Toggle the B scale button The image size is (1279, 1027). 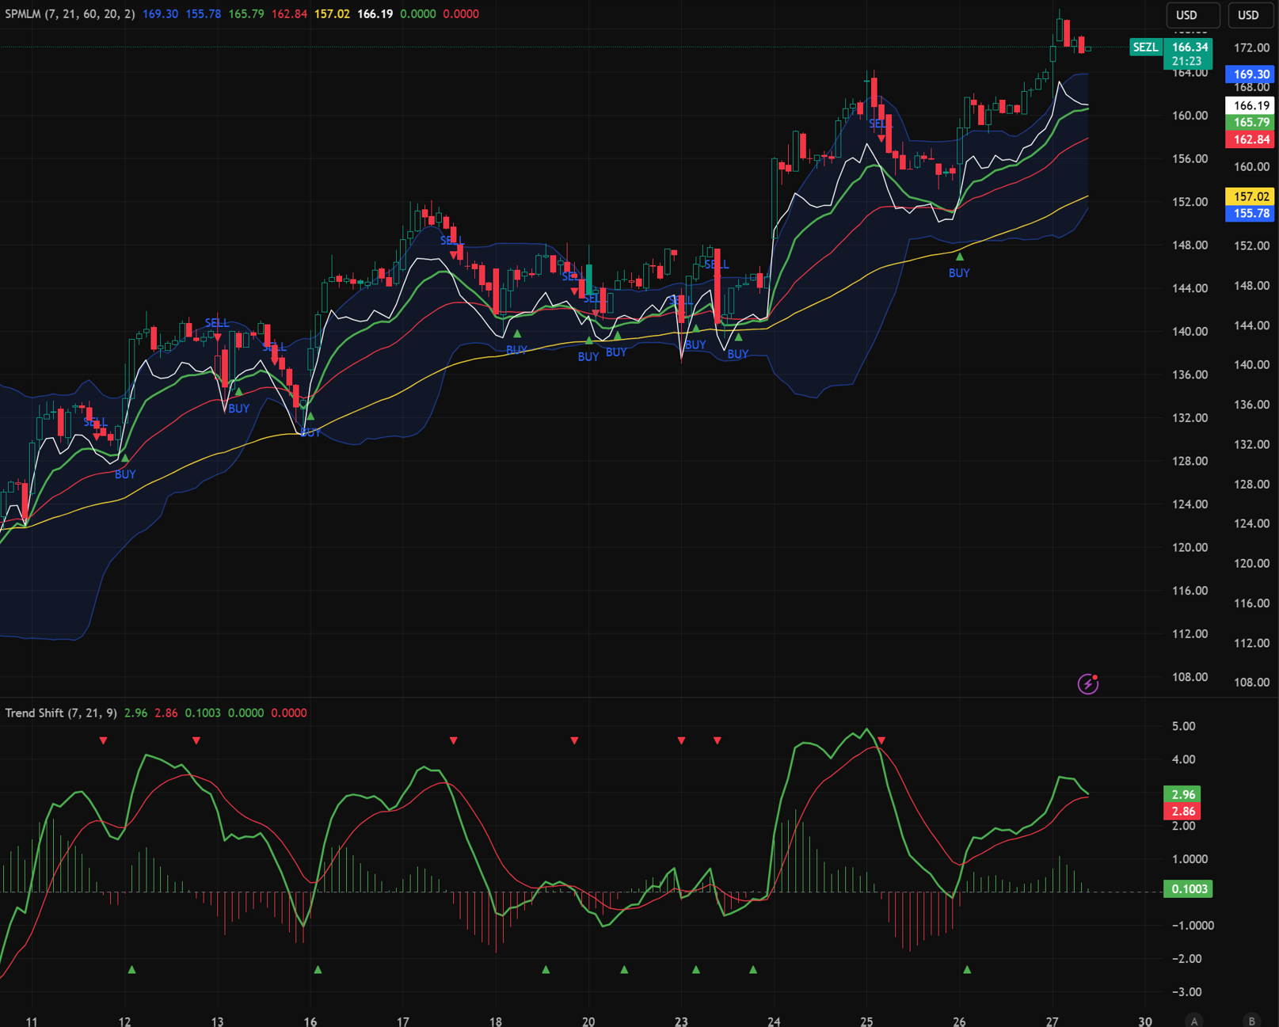pyautogui.click(x=1251, y=1021)
